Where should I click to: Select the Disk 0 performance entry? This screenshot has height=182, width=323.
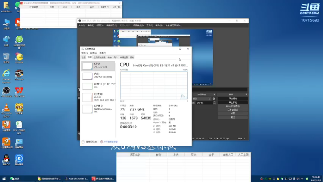coord(98,86)
